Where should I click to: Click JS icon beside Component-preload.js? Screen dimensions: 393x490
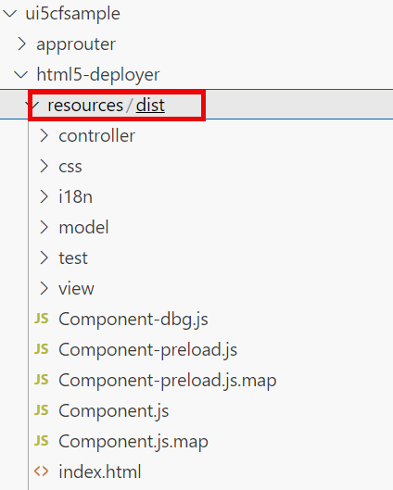click(x=42, y=349)
